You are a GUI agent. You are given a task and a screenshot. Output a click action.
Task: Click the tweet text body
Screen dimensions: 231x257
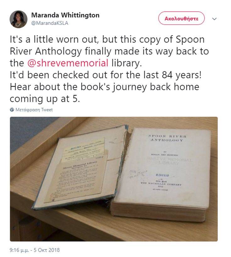tap(109, 69)
